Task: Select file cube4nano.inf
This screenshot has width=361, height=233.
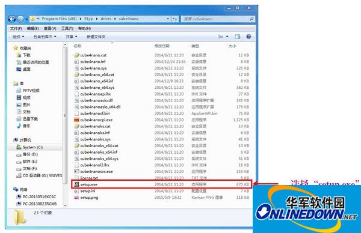Action: 93,62
